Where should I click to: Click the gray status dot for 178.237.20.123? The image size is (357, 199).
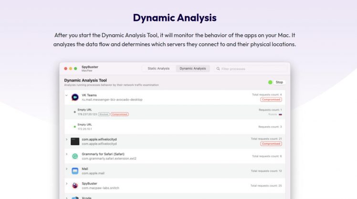[74, 112]
